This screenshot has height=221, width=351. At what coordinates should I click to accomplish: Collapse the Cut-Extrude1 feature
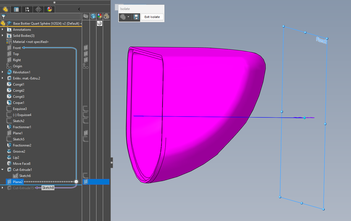point(2,170)
